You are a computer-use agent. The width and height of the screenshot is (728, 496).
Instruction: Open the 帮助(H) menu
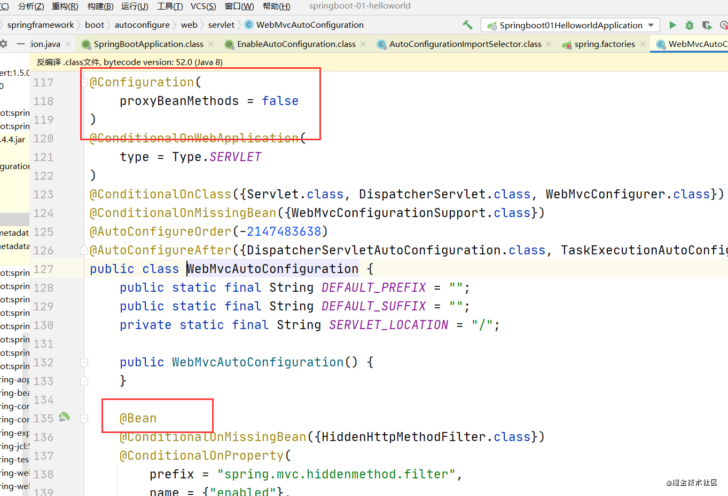[277, 6]
